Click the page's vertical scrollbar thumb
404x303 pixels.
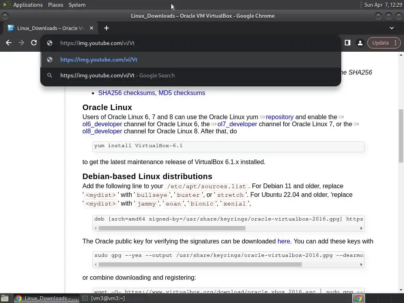click(401, 136)
